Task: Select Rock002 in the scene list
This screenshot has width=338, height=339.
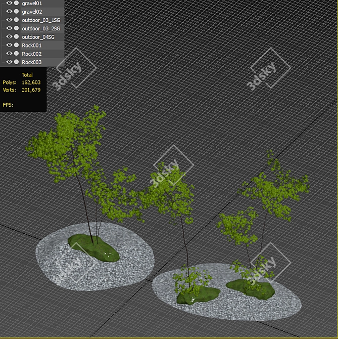Action: (x=31, y=54)
